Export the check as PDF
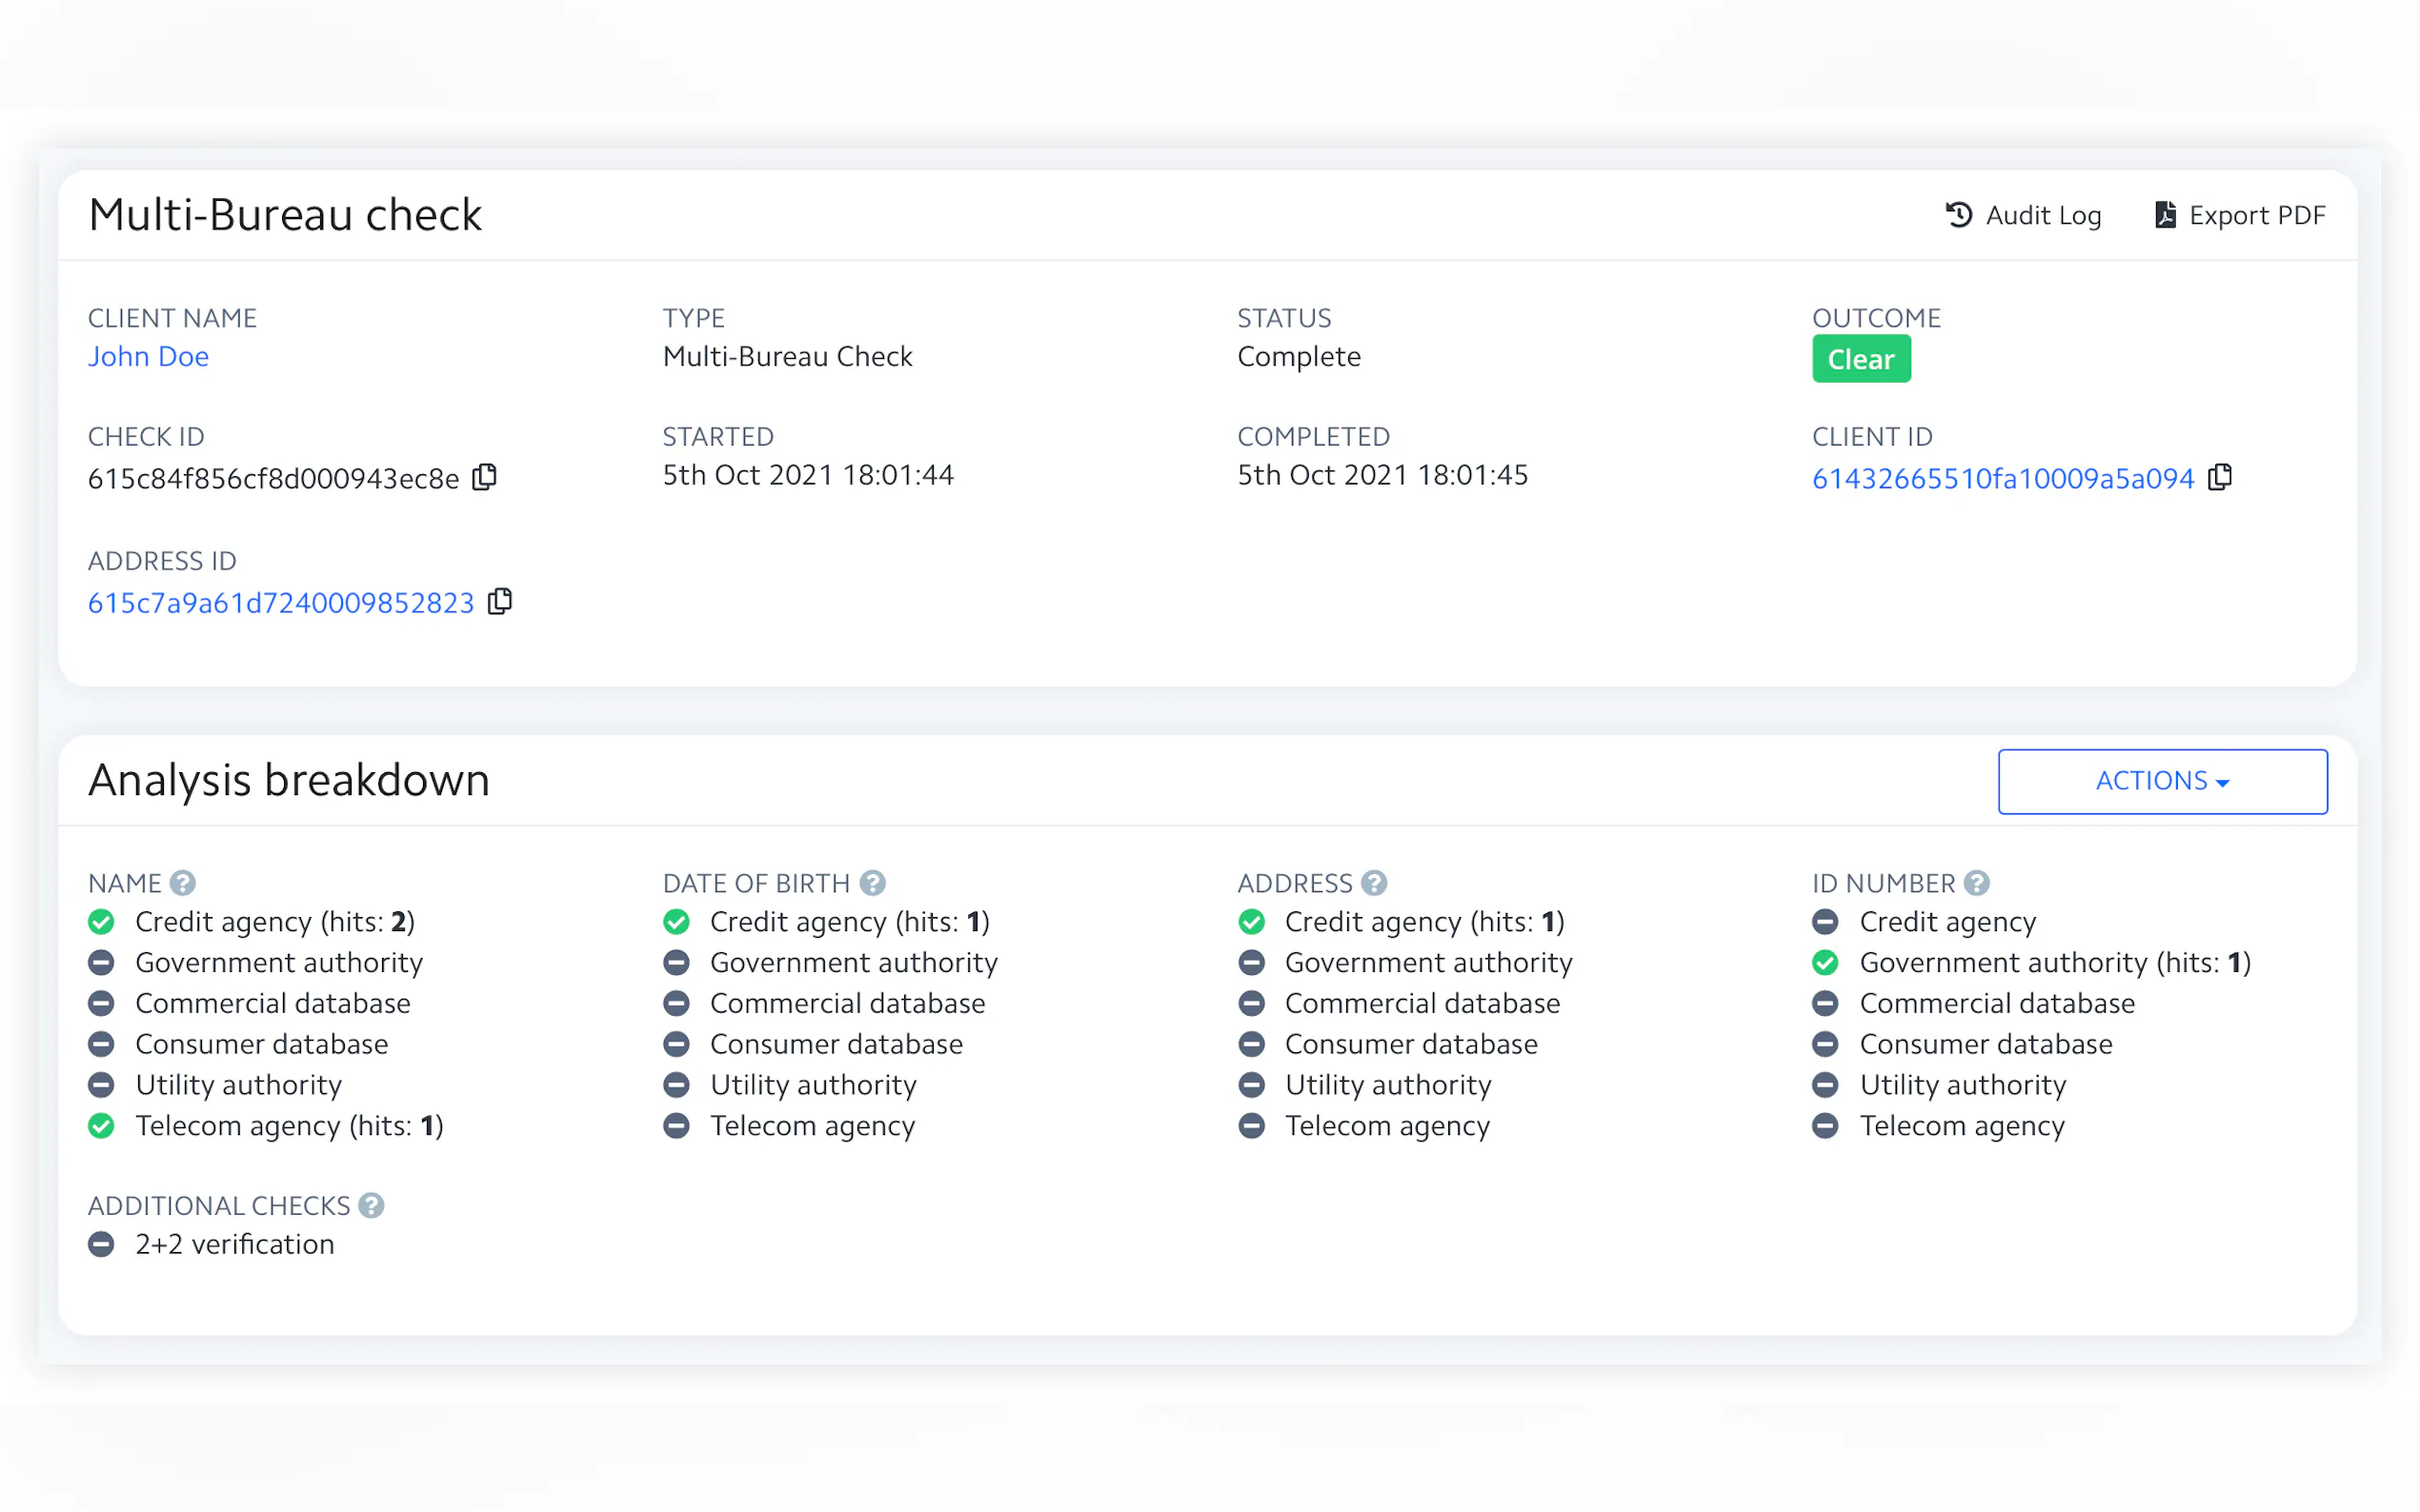Viewport: 2420px width, 1512px height. [2239, 215]
